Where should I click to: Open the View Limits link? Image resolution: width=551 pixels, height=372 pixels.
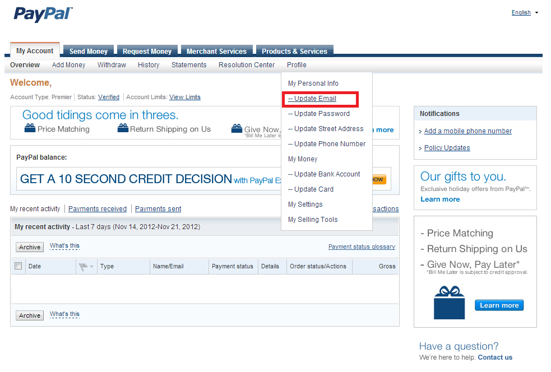[185, 97]
